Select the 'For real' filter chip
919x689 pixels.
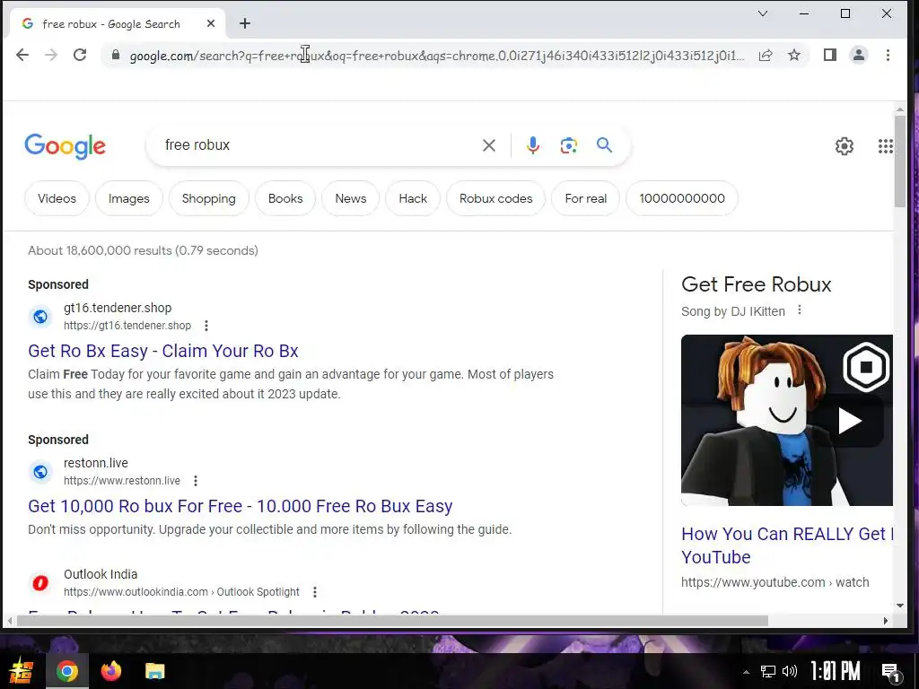tap(585, 198)
